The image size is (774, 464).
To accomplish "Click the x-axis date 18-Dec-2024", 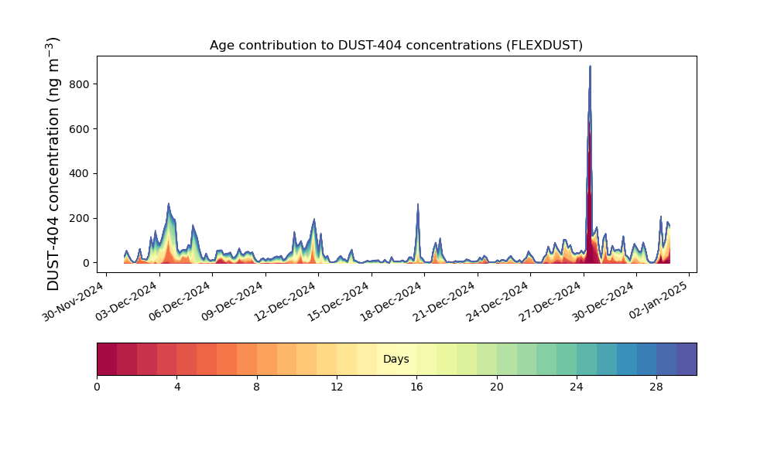I will [392, 301].
